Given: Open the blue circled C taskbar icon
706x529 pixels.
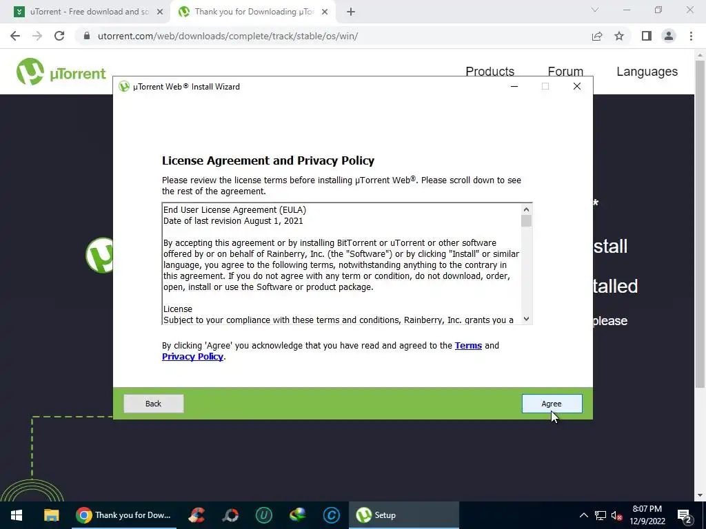Looking at the screenshot, I should (332, 515).
